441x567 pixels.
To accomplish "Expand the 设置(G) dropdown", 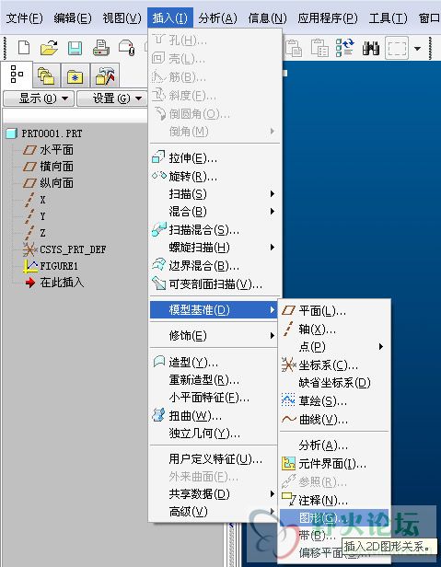I will (x=112, y=98).
